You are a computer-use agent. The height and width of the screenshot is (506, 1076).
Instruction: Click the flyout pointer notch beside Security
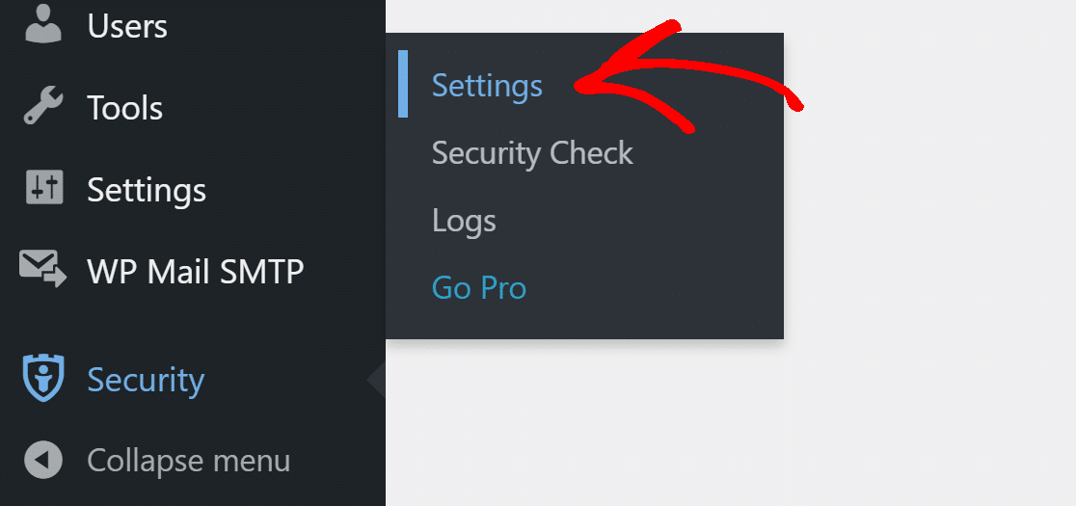(376, 379)
